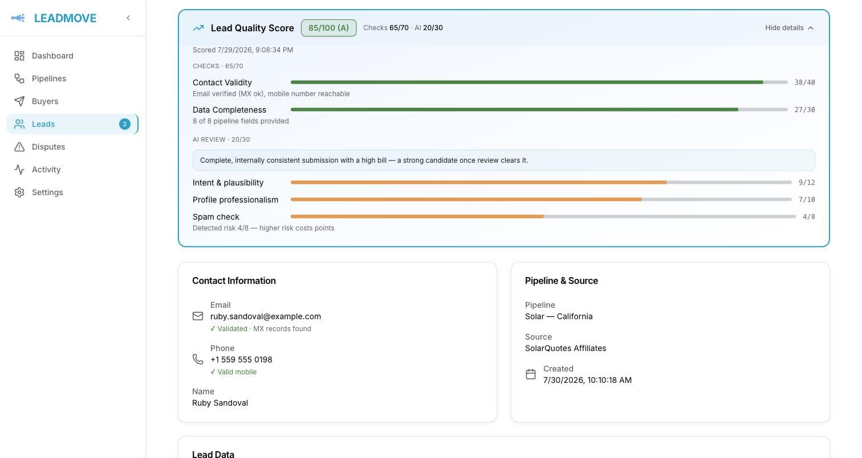The image size is (862, 458).
Task: Click the Pipeline & Source heading
Action: (x=562, y=280)
